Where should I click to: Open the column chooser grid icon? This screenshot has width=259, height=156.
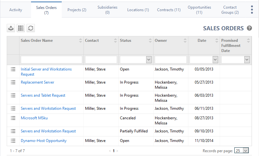click(21, 28)
